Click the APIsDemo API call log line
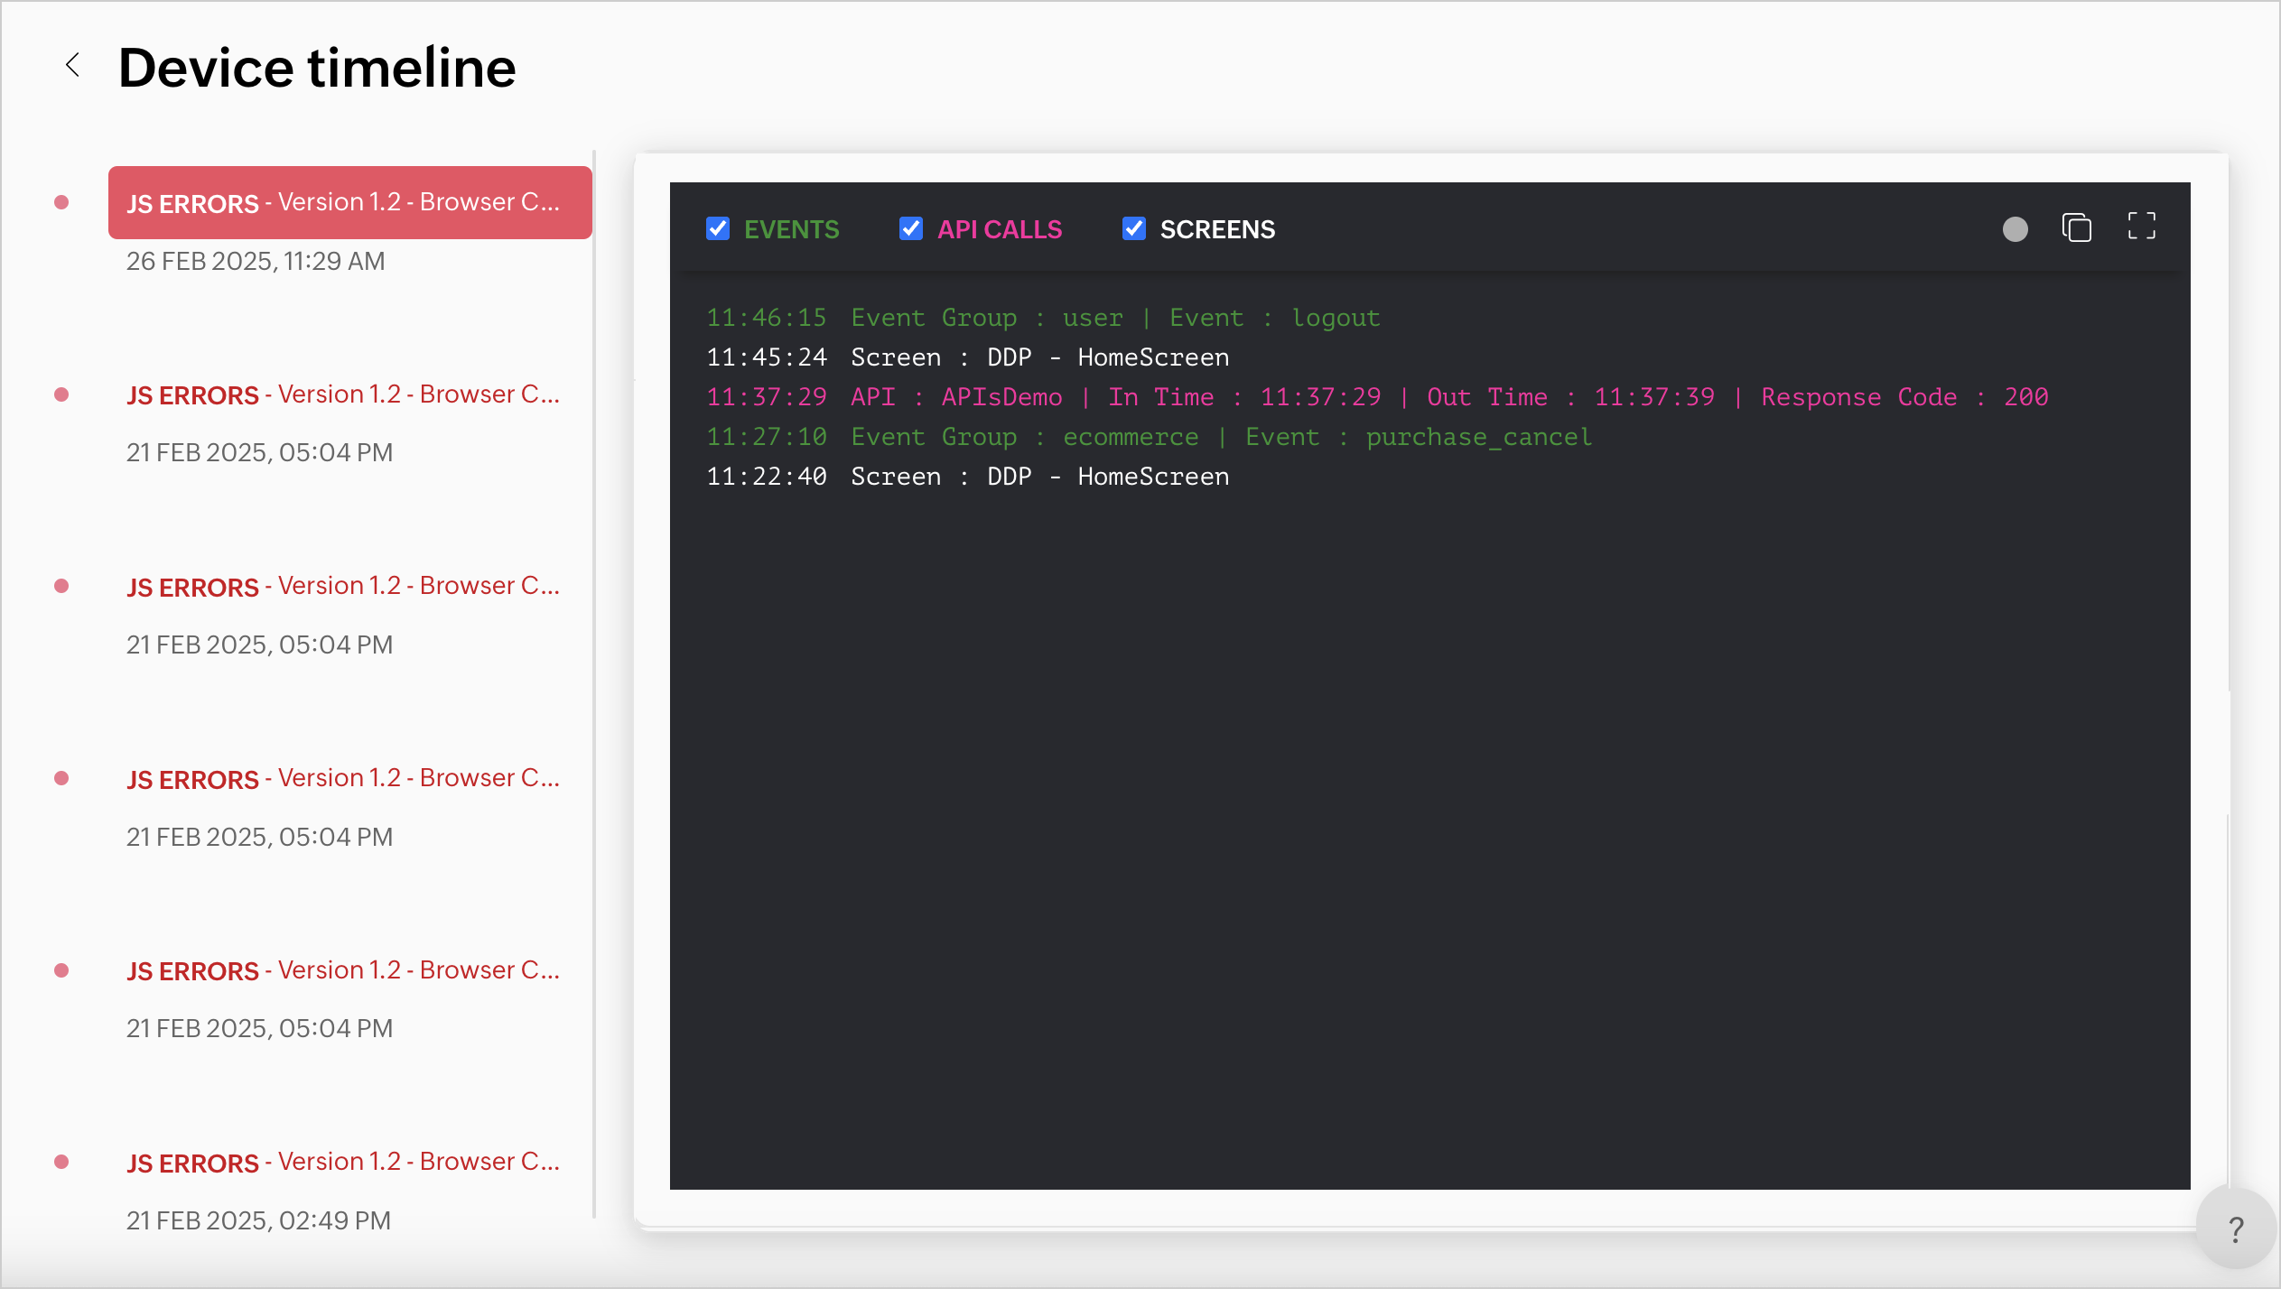 coord(1376,397)
